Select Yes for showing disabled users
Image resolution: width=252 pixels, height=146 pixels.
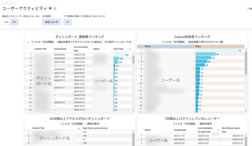pyautogui.click(x=6, y=22)
